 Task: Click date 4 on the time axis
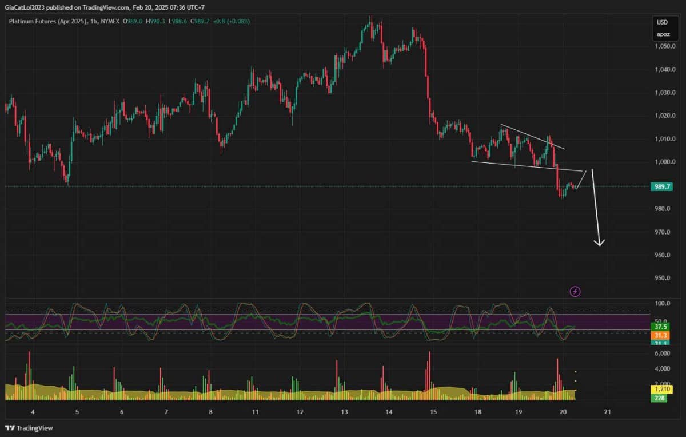tap(33, 412)
